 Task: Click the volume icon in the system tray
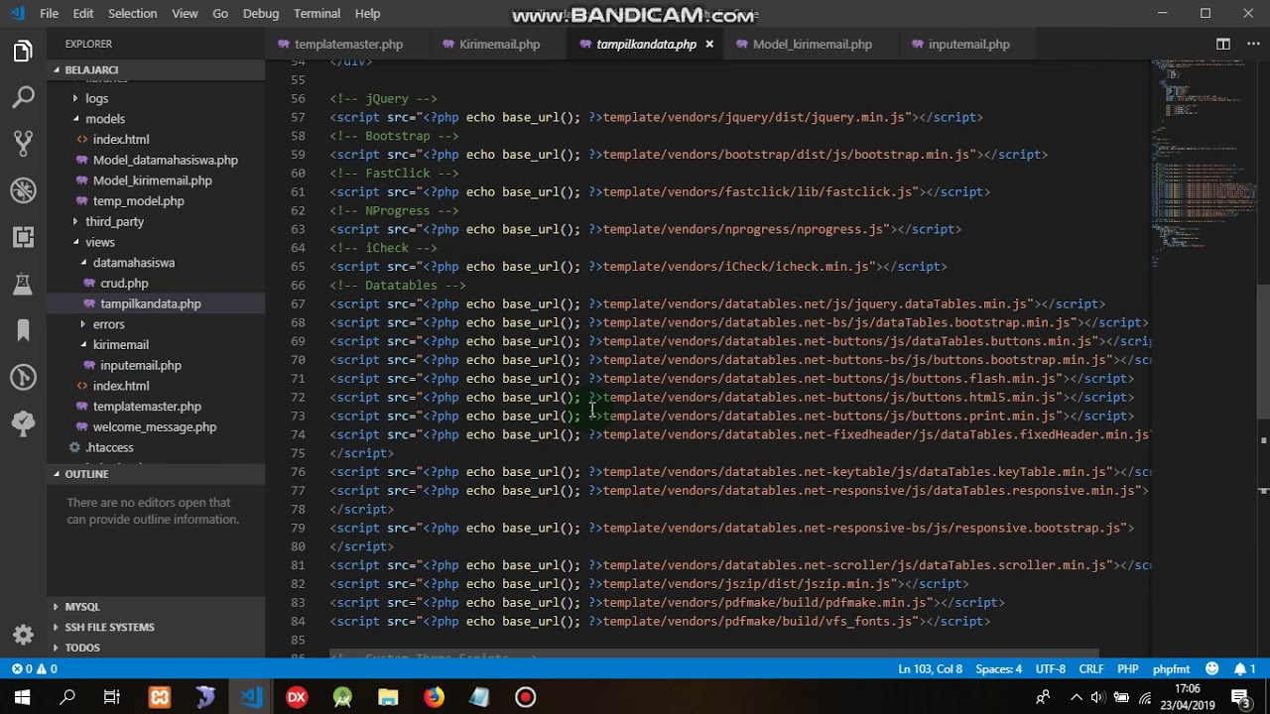[1096, 697]
